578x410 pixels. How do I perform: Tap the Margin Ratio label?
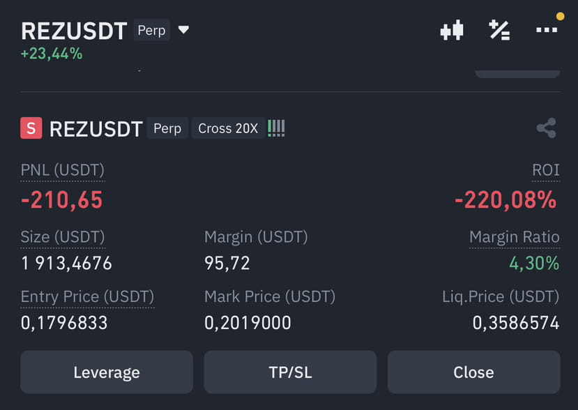[x=514, y=236]
